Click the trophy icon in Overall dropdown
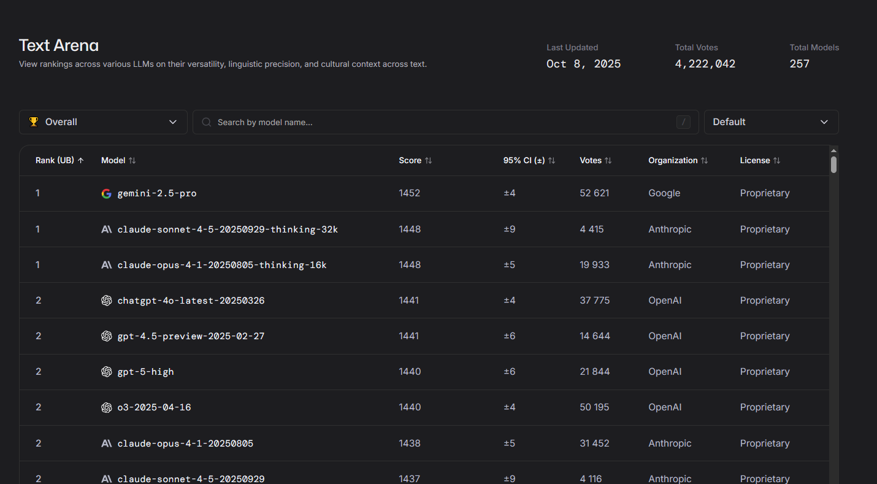Screen dimensions: 877x484 click(34, 122)
